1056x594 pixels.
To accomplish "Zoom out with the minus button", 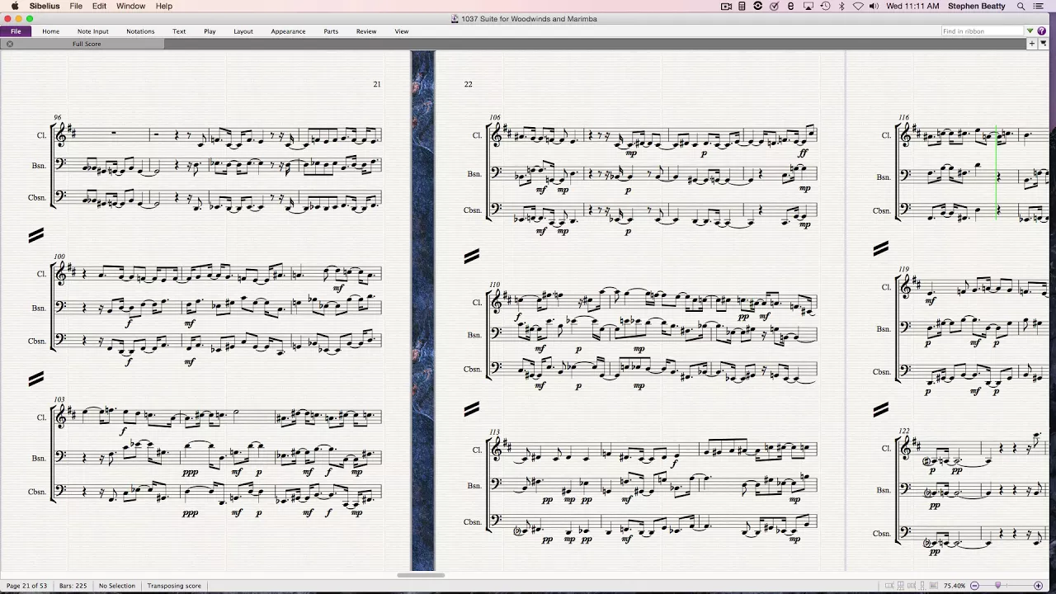I will click(974, 586).
